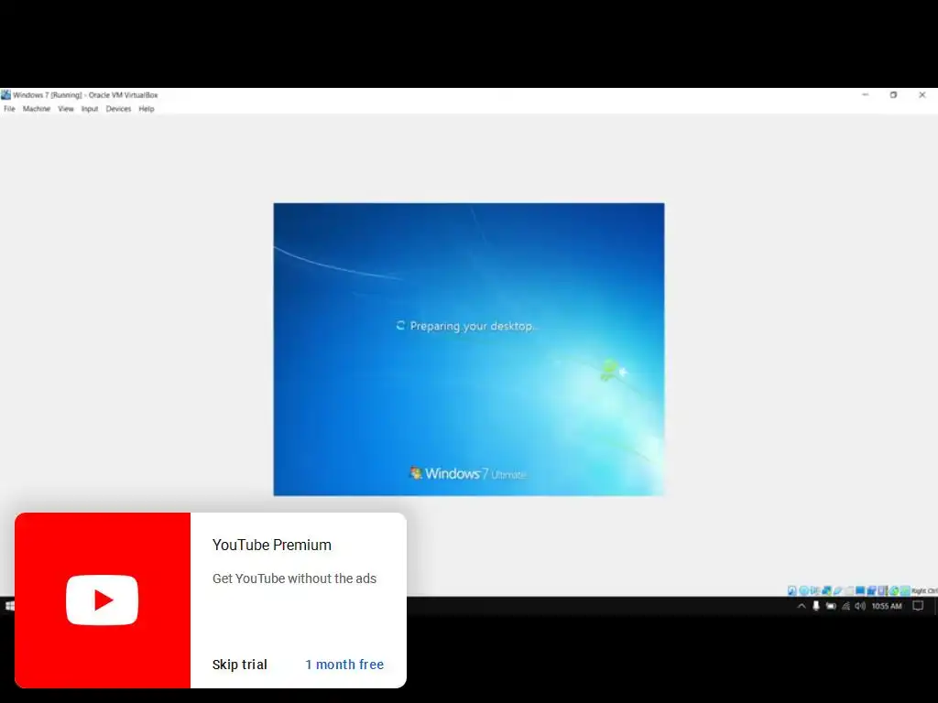Click the YouTube Premium heading text
Viewport: 938px width, 703px height.
coord(271,545)
